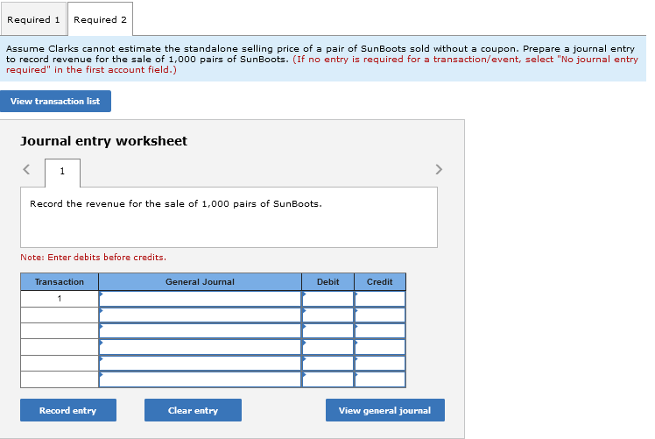Open View general journal
This screenshot has width=655, height=439.
[385, 410]
